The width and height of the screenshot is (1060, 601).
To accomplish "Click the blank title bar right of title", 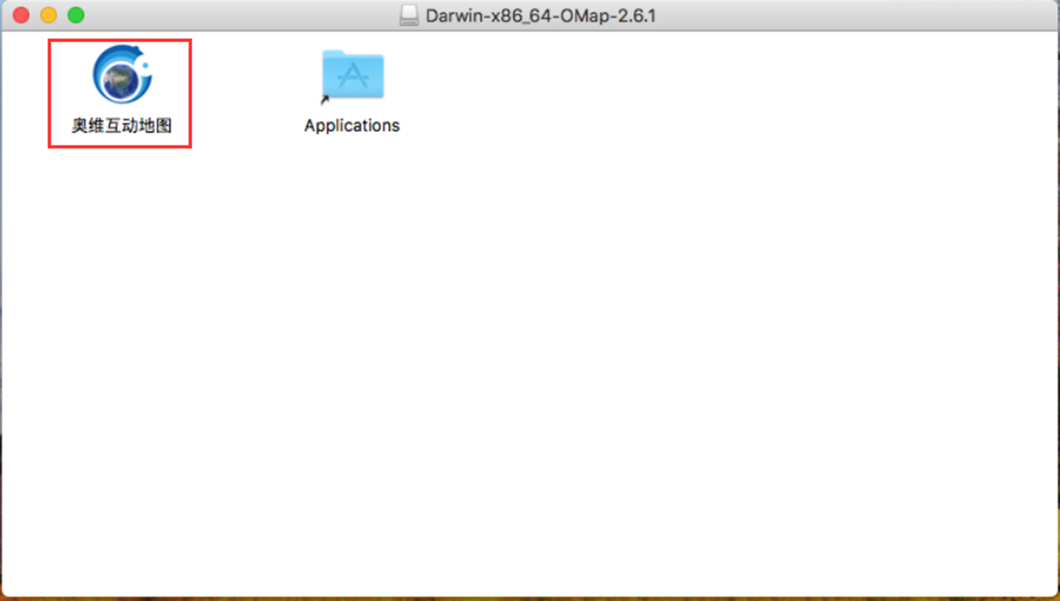I will click(859, 15).
